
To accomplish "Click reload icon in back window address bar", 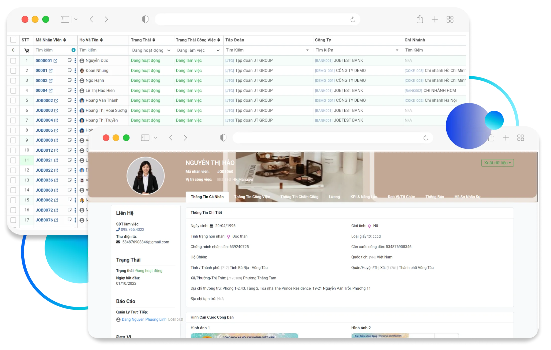I will pos(353,19).
